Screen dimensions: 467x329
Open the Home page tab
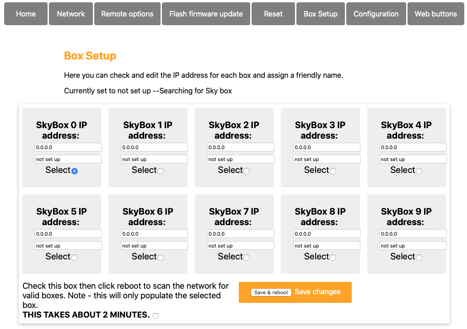point(26,14)
